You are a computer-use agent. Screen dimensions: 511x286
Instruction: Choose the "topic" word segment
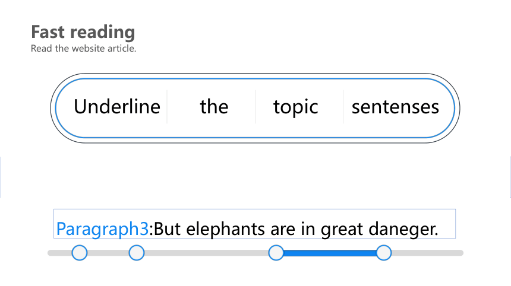click(x=295, y=107)
